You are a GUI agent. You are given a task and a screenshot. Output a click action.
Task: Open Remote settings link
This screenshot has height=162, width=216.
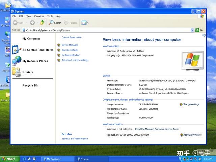(x=70, y=50)
